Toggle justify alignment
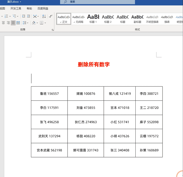This screenshot has width=183, height=177. point(13,23)
